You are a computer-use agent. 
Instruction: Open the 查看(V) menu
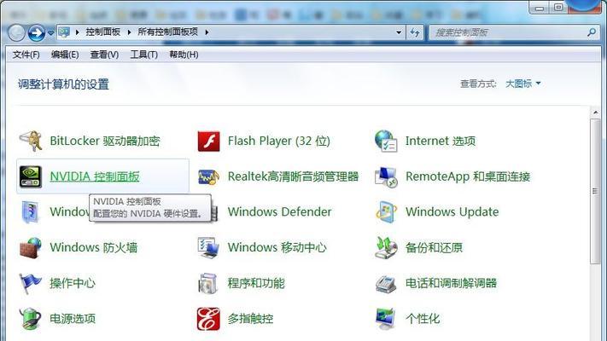coord(104,55)
